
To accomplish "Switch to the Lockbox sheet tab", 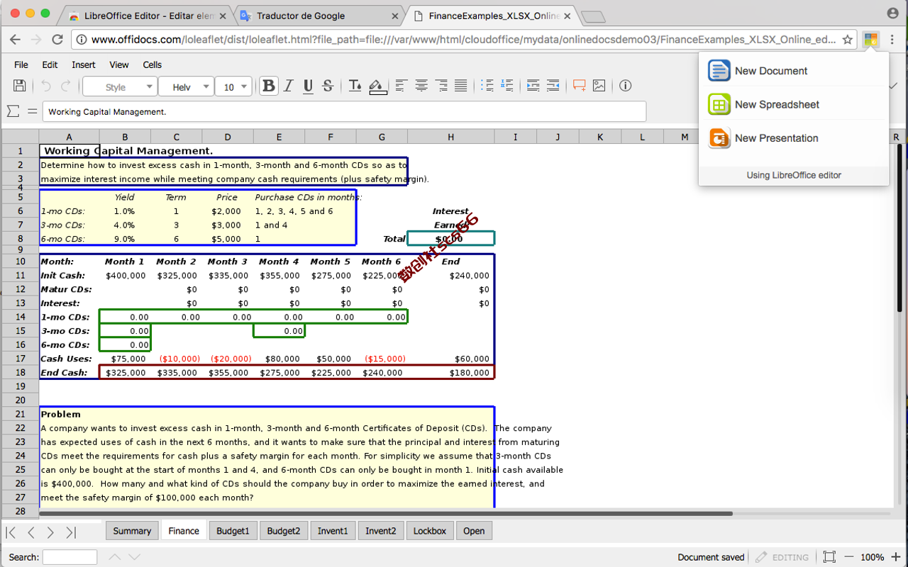I will click(430, 531).
